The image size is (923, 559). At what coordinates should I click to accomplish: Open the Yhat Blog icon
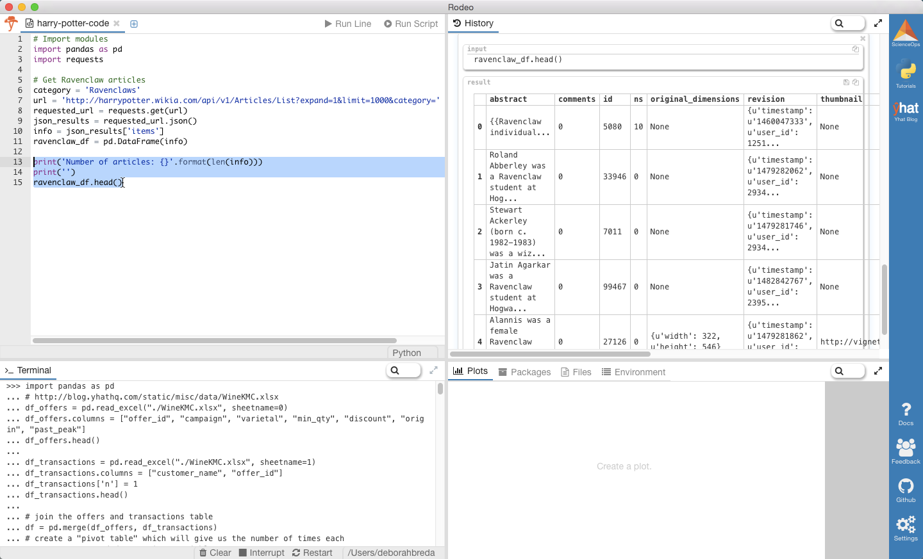click(x=906, y=111)
